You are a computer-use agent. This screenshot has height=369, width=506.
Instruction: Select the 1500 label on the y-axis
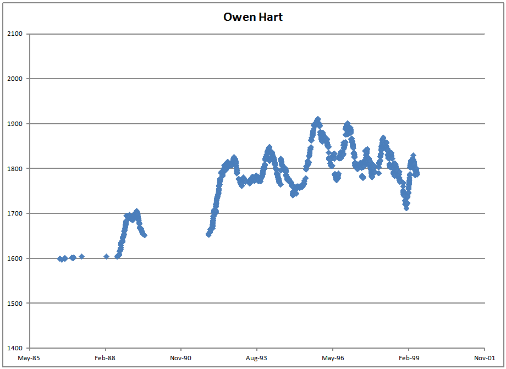(15, 304)
